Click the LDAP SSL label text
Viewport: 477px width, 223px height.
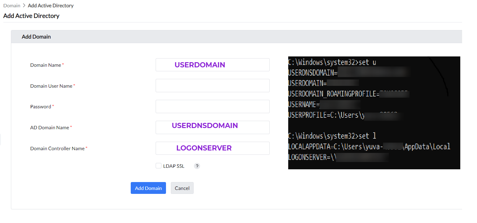(174, 166)
